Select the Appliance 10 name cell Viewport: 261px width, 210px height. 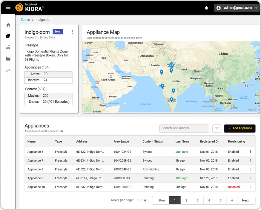36,187
